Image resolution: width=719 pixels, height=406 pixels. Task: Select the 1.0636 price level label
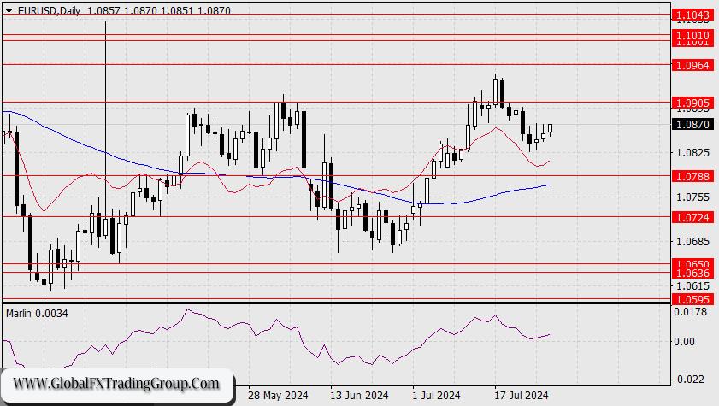pyautogui.click(x=692, y=274)
